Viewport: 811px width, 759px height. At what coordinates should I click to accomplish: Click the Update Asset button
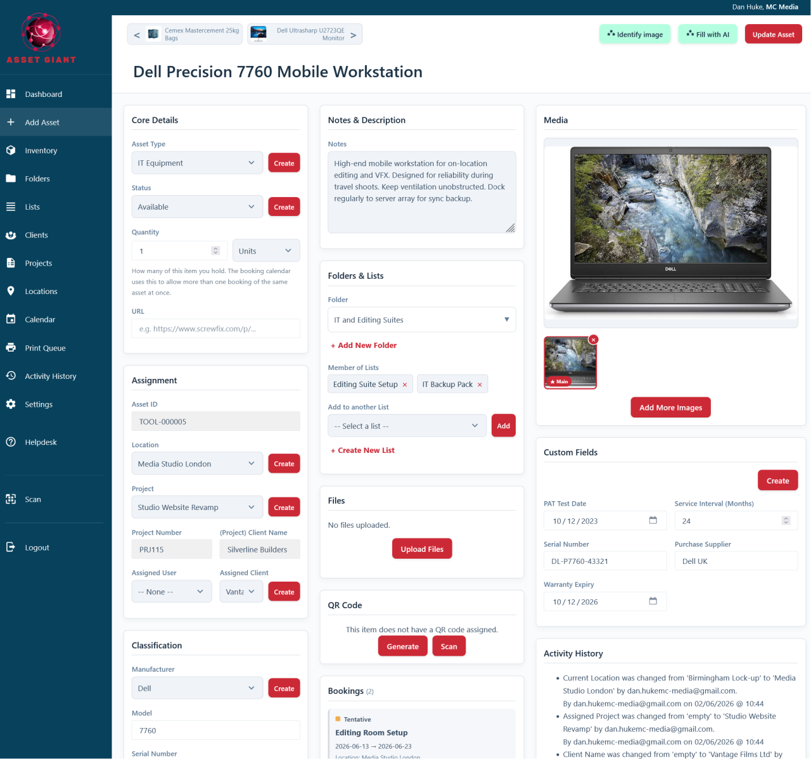tap(773, 34)
